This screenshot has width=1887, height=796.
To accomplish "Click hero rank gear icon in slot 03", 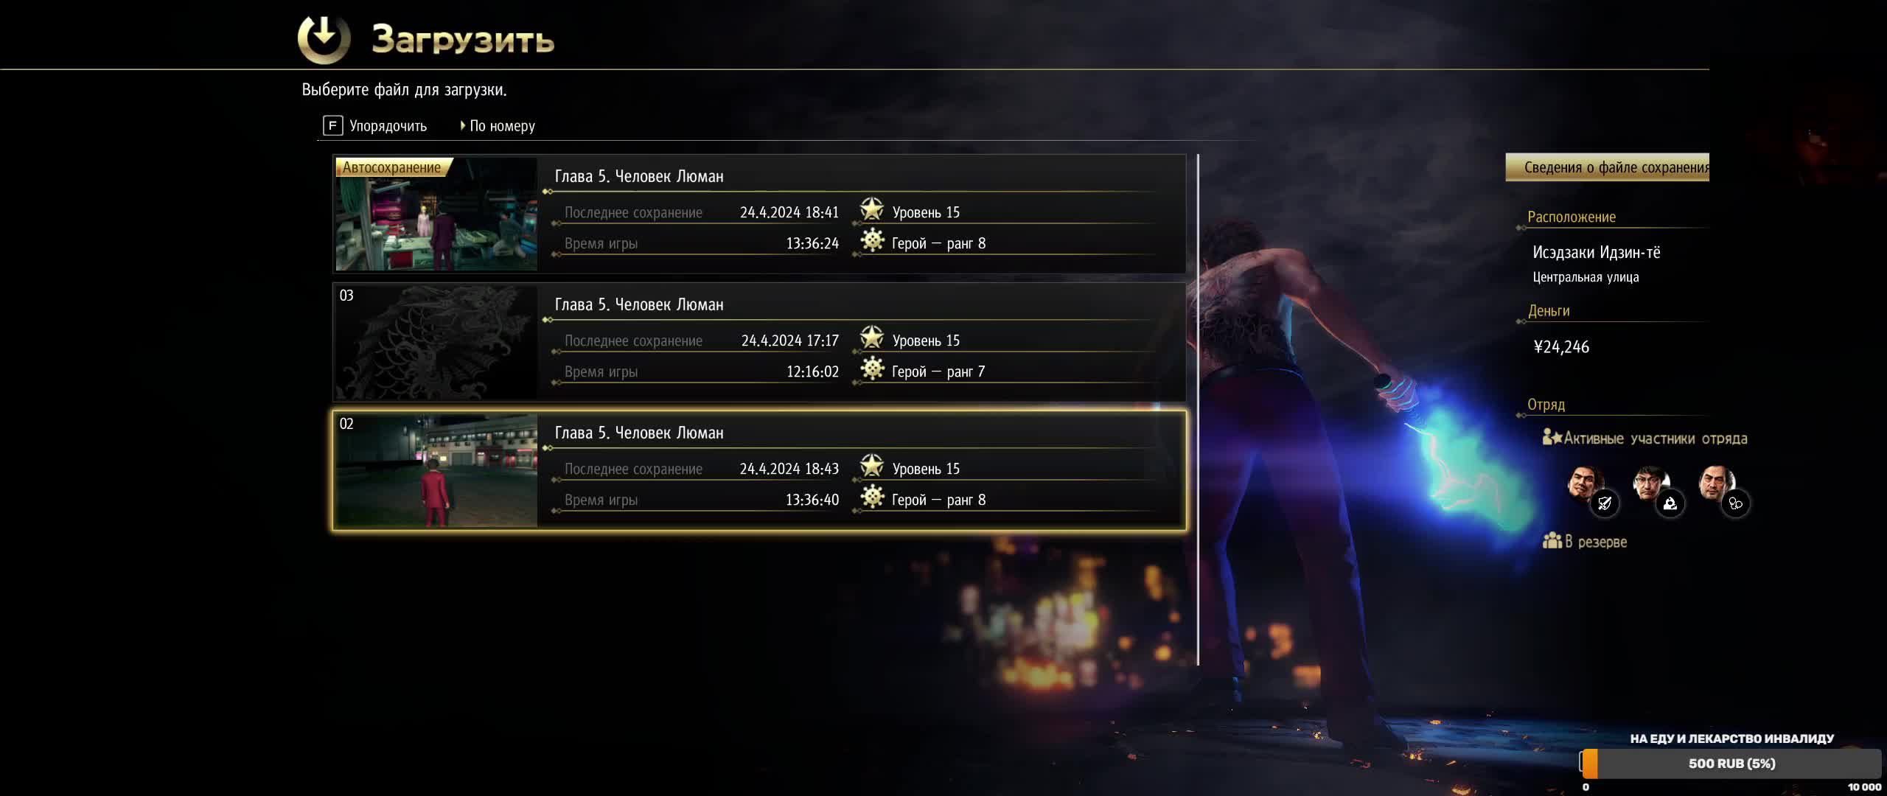I will click(x=872, y=369).
